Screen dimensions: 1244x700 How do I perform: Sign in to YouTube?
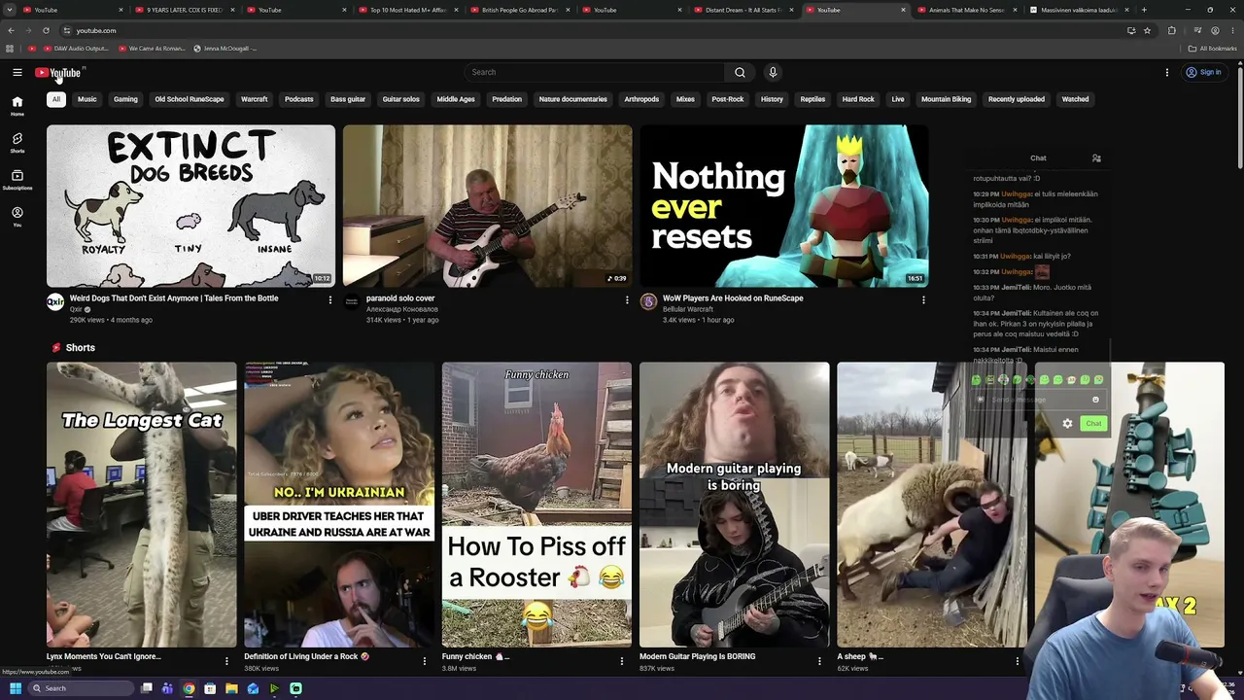pos(1203,72)
